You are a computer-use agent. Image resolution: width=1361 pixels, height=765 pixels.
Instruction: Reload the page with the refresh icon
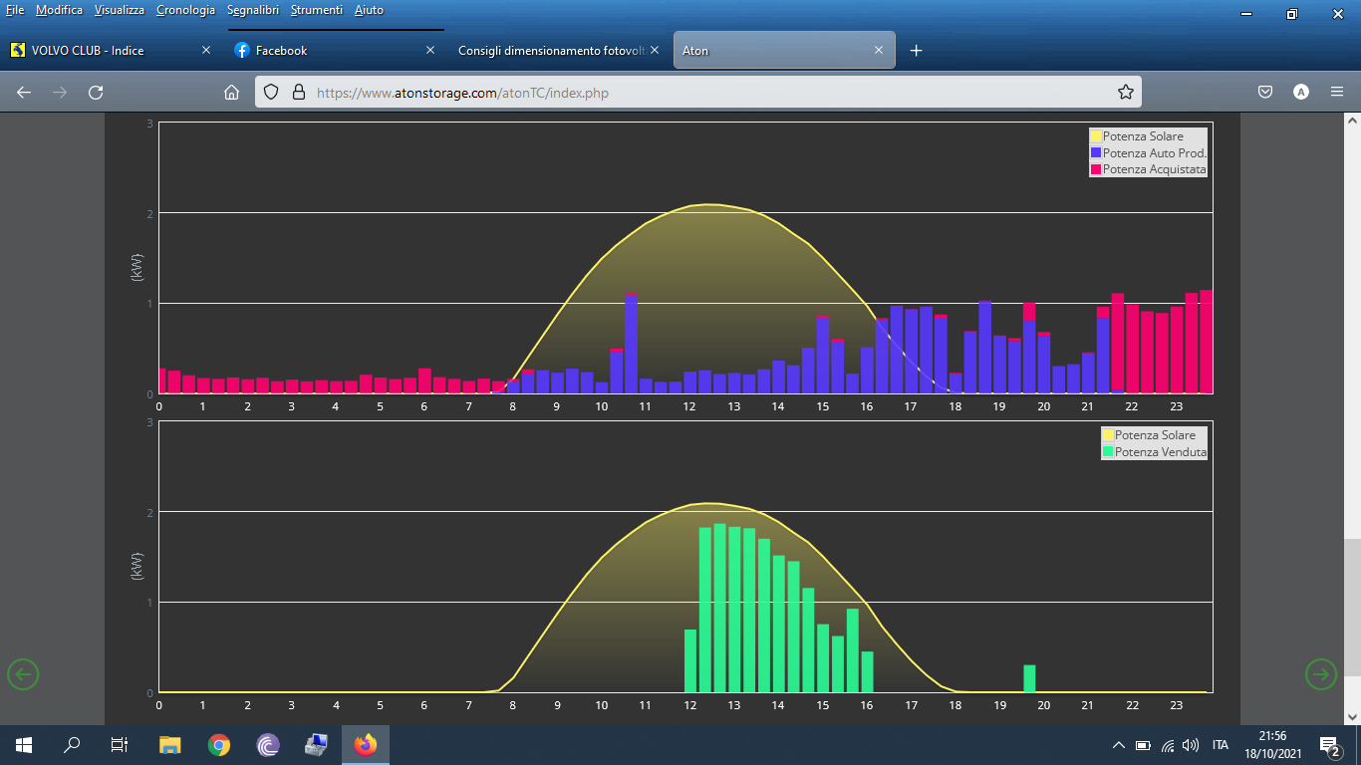coord(96,93)
